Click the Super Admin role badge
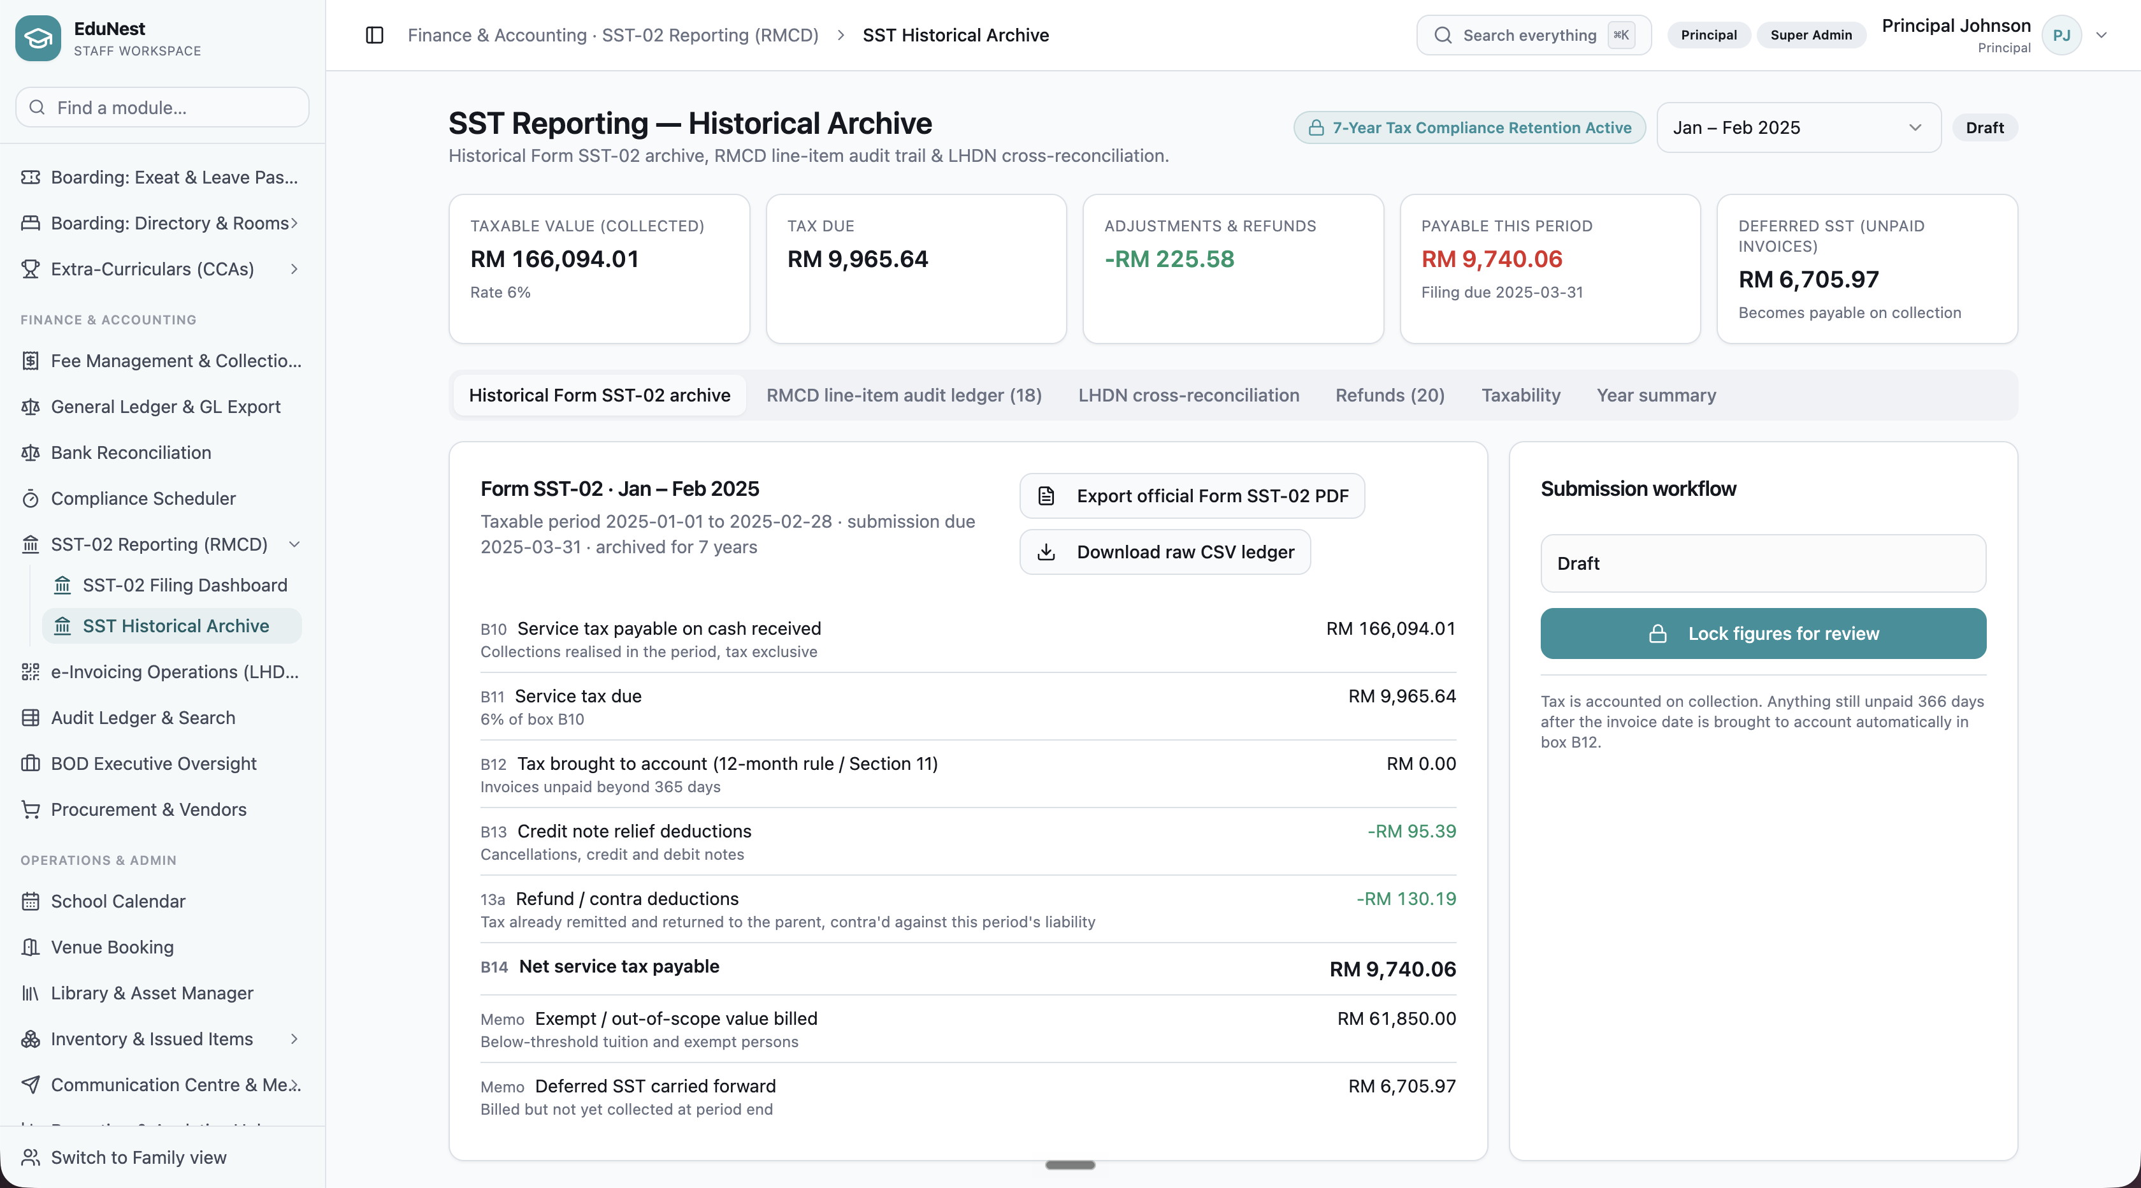Viewport: 2141px width, 1188px height. click(x=1810, y=35)
